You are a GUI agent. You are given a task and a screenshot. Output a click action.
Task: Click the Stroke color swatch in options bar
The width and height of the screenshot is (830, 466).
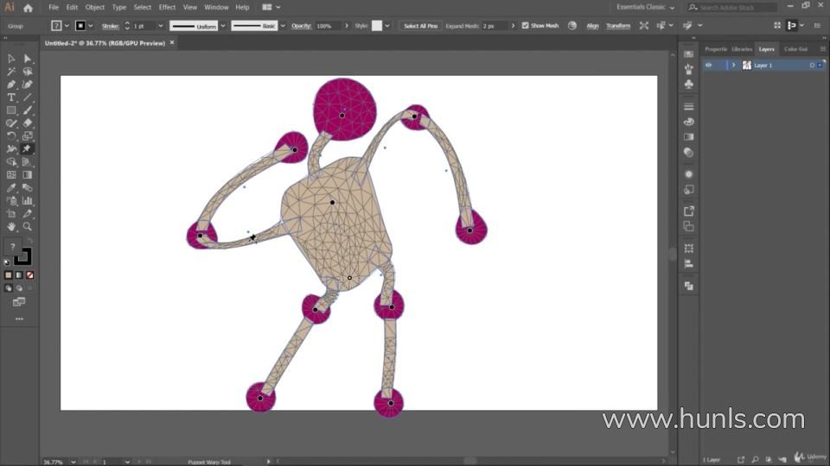click(80, 26)
